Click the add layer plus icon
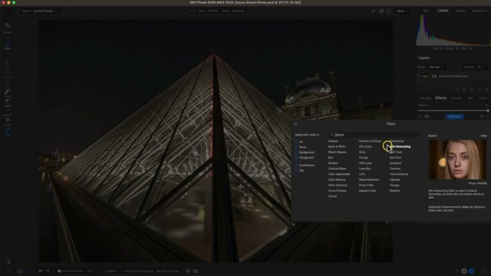 pyautogui.click(x=458, y=90)
